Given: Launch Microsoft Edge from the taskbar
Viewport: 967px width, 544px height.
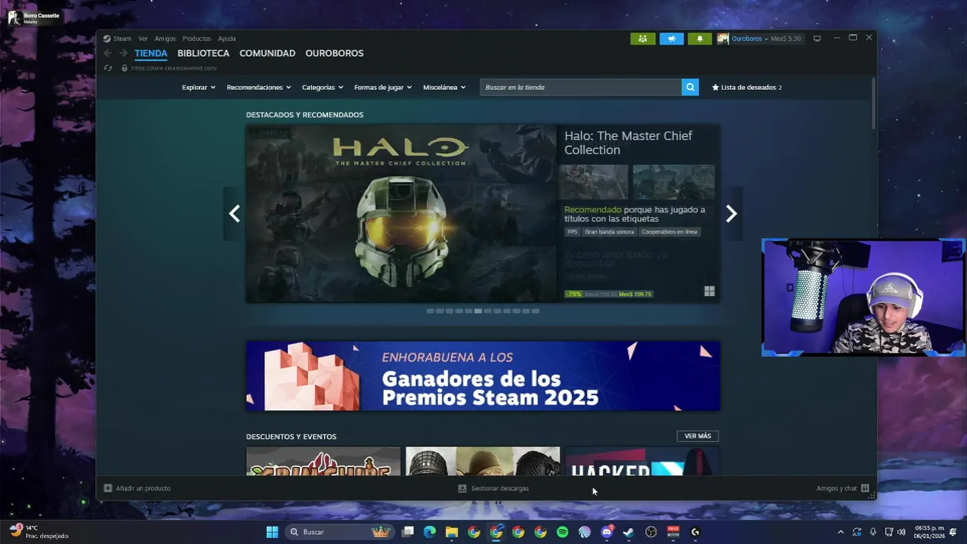Looking at the screenshot, I should [x=430, y=532].
